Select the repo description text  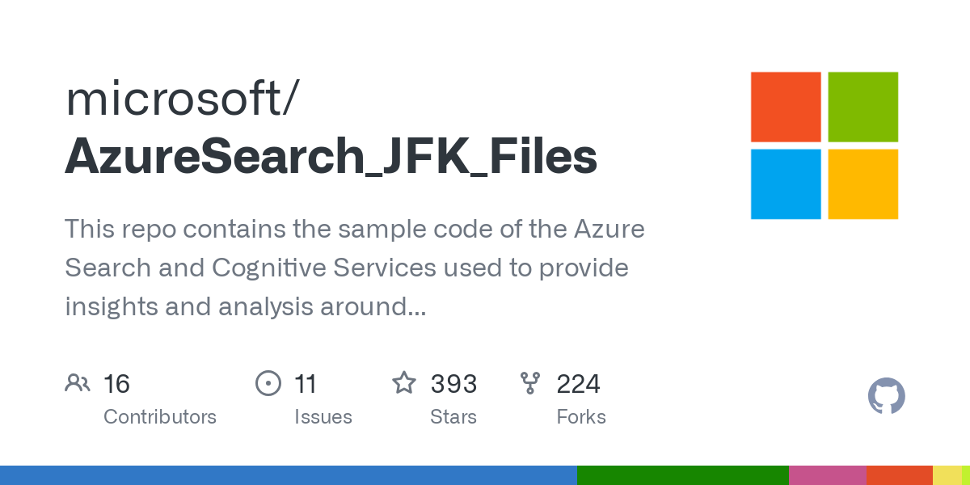(x=354, y=268)
